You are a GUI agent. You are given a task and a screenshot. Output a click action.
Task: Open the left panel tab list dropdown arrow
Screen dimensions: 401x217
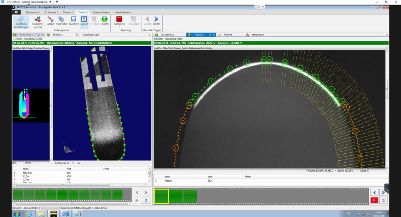pyautogui.click(x=150, y=35)
